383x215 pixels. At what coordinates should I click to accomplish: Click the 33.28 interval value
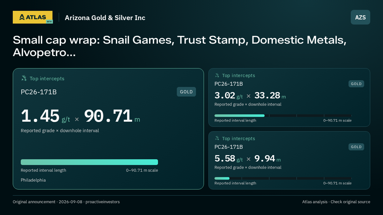click(x=267, y=96)
